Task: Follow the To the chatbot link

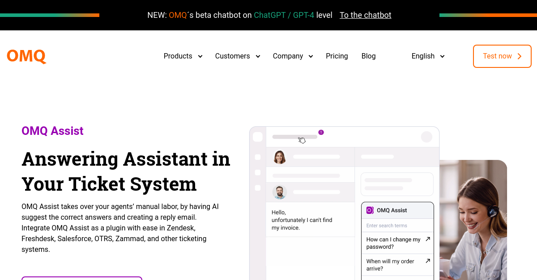Action: [365, 15]
